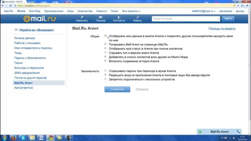Expand the 'Все проекты' dropdown

tap(131, 11)
